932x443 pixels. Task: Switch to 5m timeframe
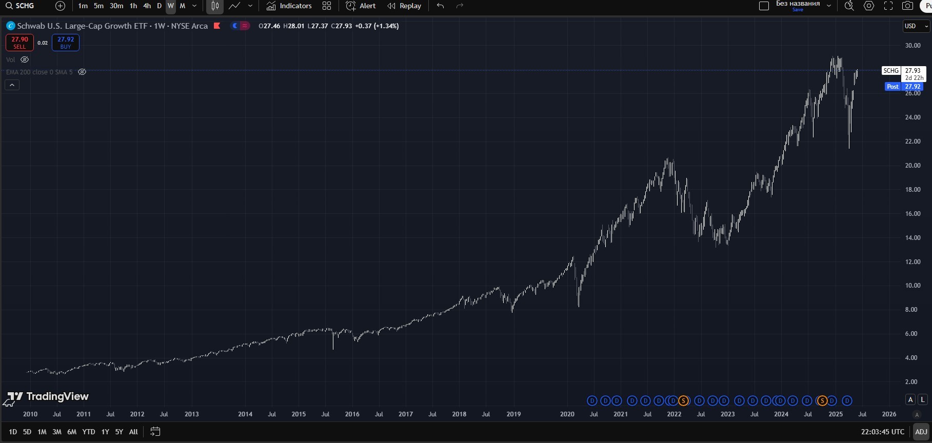[98, 6]
